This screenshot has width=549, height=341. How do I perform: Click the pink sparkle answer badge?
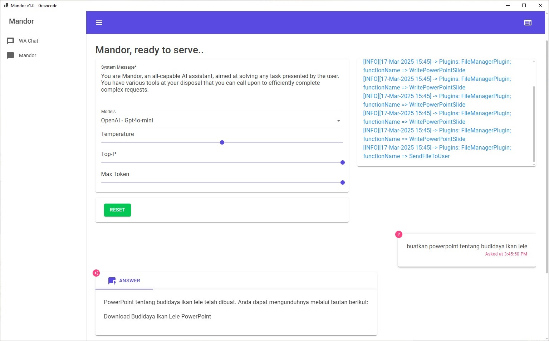(x=96, y=273)
